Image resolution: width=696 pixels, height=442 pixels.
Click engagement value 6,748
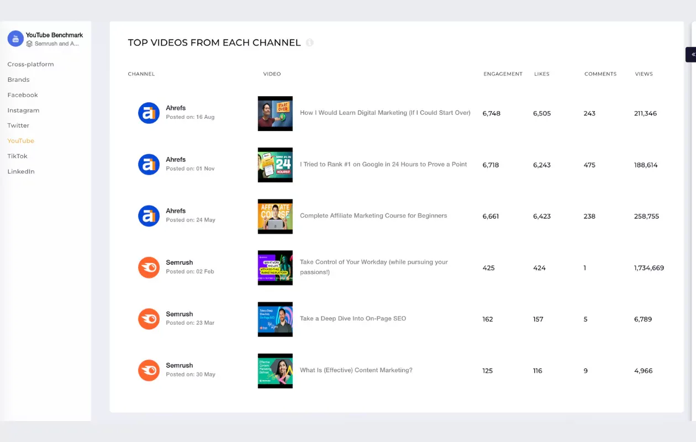(491, 113)
